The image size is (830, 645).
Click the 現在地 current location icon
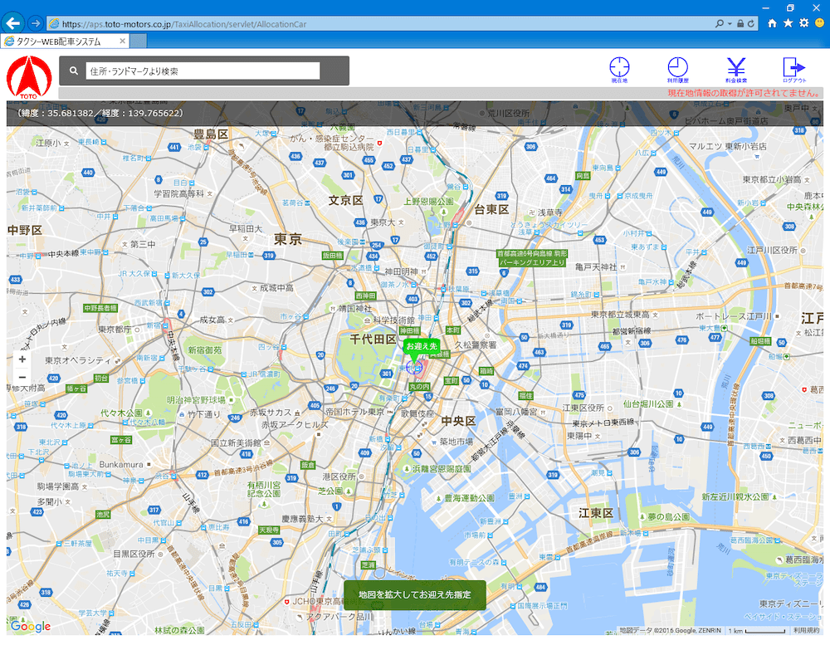tap(619, 68)
